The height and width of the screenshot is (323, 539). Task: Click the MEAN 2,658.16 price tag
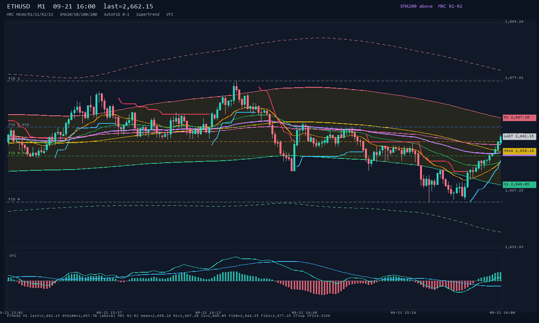(519, 151)
